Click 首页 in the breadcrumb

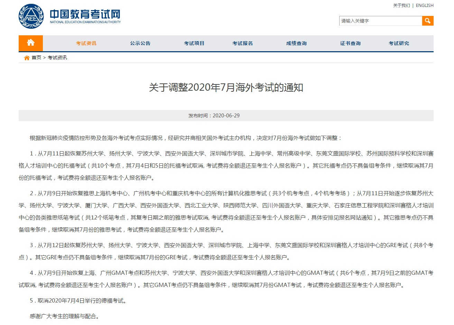pyautogui.click(x=36, y=57)
